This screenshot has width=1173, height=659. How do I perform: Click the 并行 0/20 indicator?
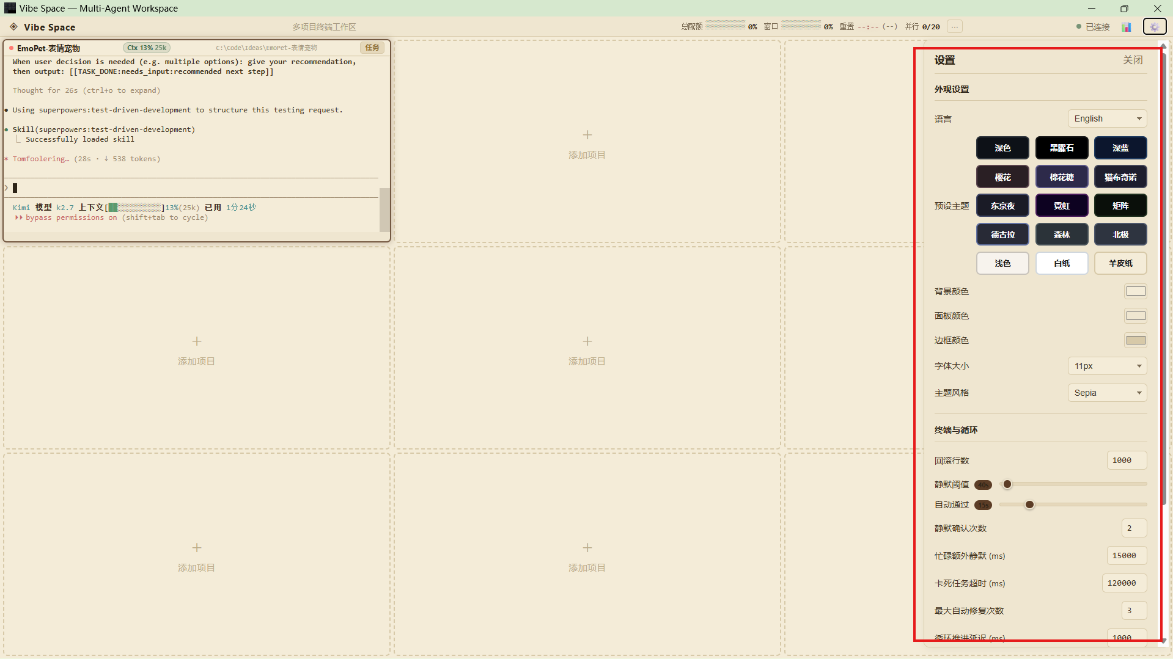(922, 27)
